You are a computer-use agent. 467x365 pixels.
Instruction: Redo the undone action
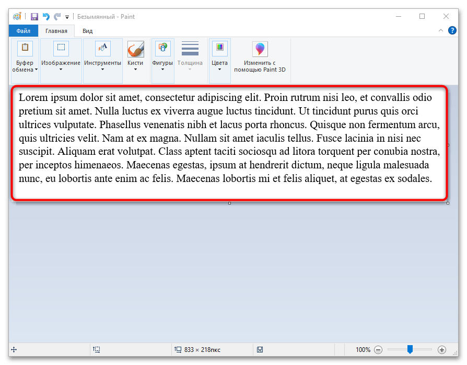(x=57, y=16)
